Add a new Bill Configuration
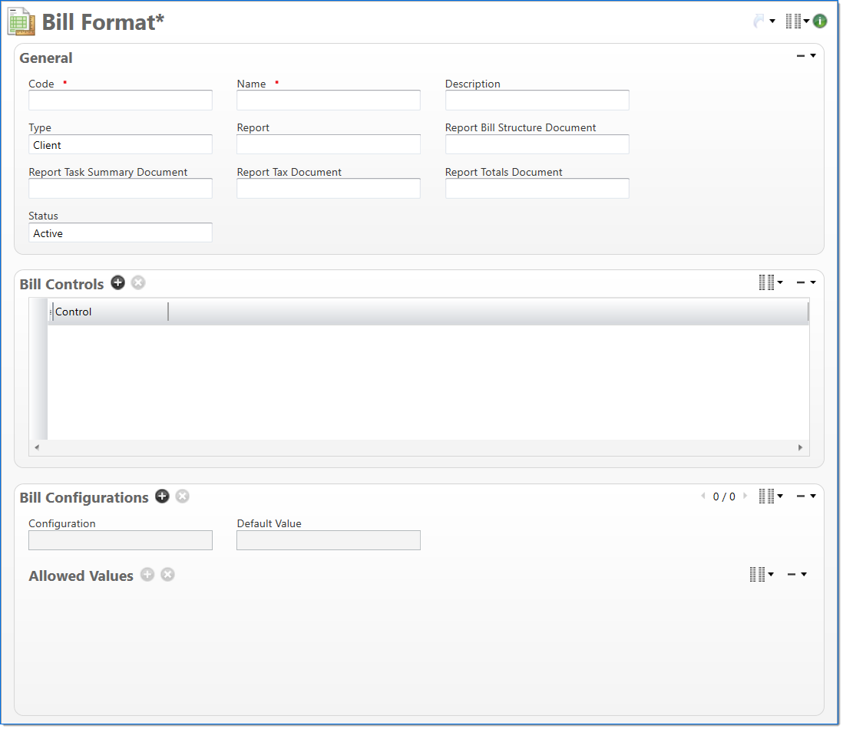This screenshot has height=729, width=843. (162, 496)
